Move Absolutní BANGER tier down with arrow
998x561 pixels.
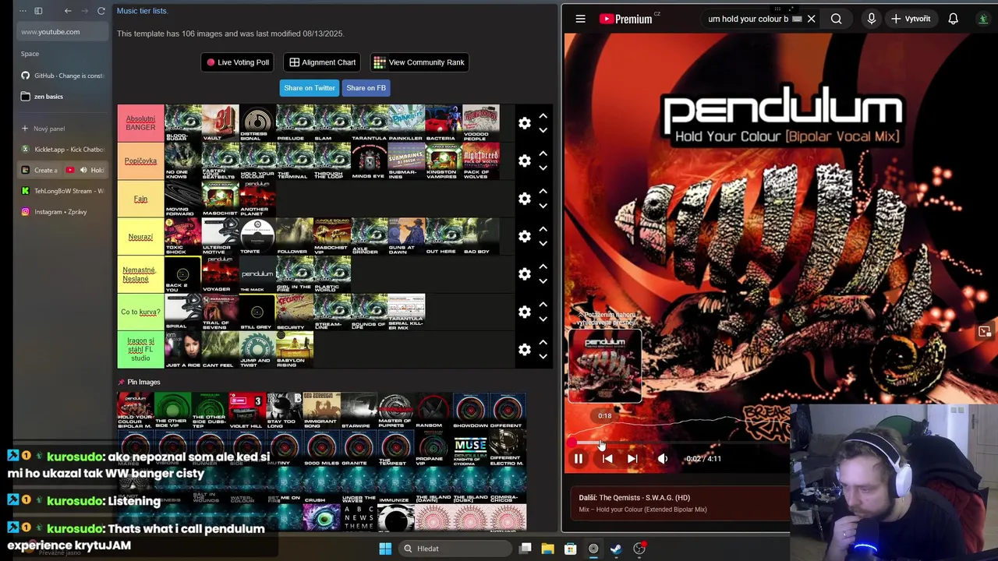click(x=543, y=131)
